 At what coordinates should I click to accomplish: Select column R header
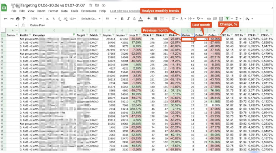267,30
